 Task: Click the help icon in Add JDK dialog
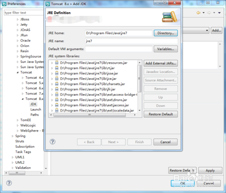[52, 141]
